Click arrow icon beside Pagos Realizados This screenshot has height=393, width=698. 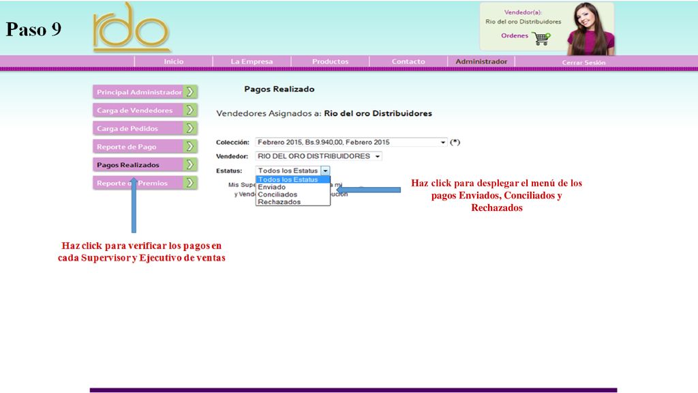tap(191, 165)
